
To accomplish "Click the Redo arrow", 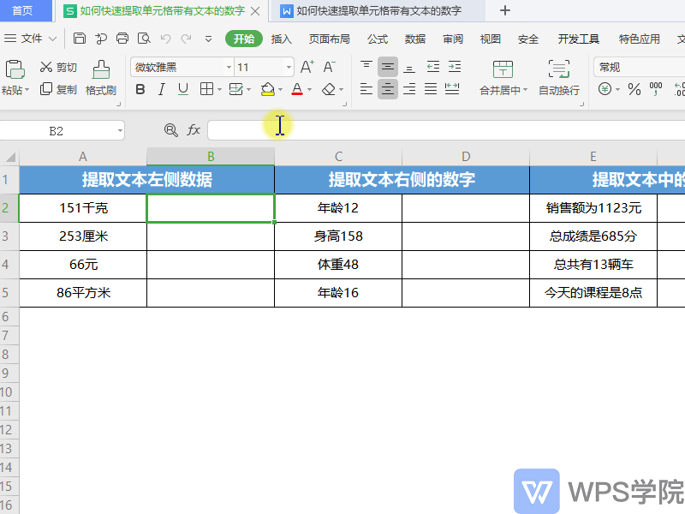I will 186,39.
